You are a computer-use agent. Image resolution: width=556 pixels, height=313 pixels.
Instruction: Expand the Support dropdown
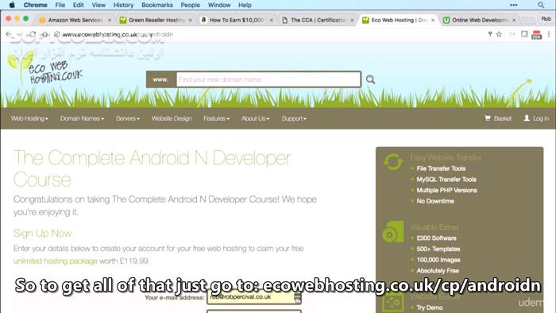point(294,118)
